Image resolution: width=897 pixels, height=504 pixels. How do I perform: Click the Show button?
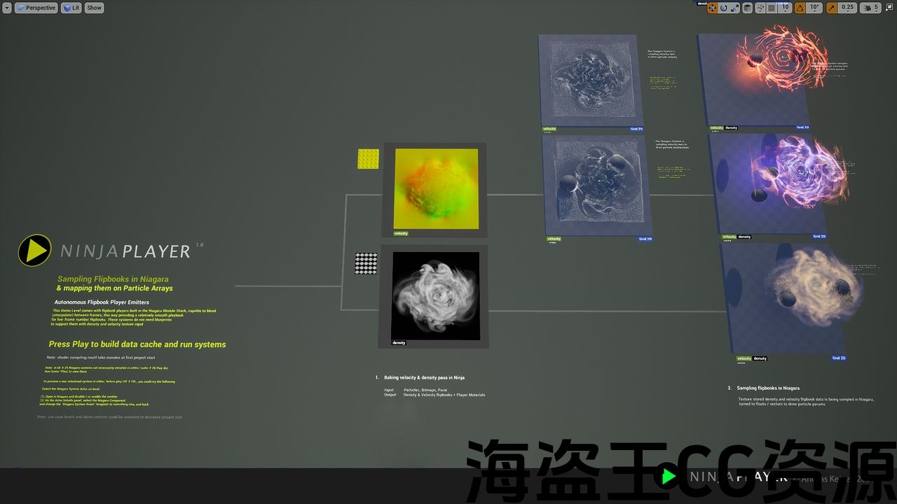[x=94, y=8]
